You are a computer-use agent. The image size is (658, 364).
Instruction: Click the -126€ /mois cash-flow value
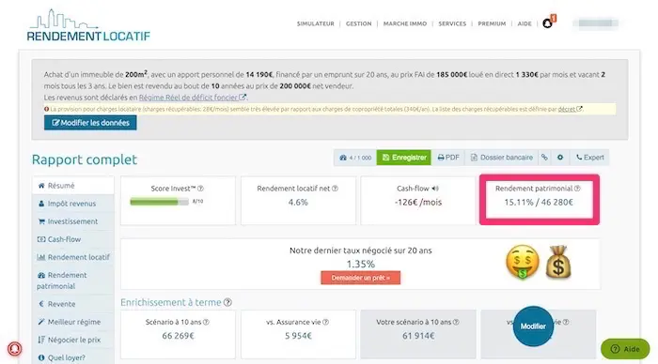coord(418,203)
